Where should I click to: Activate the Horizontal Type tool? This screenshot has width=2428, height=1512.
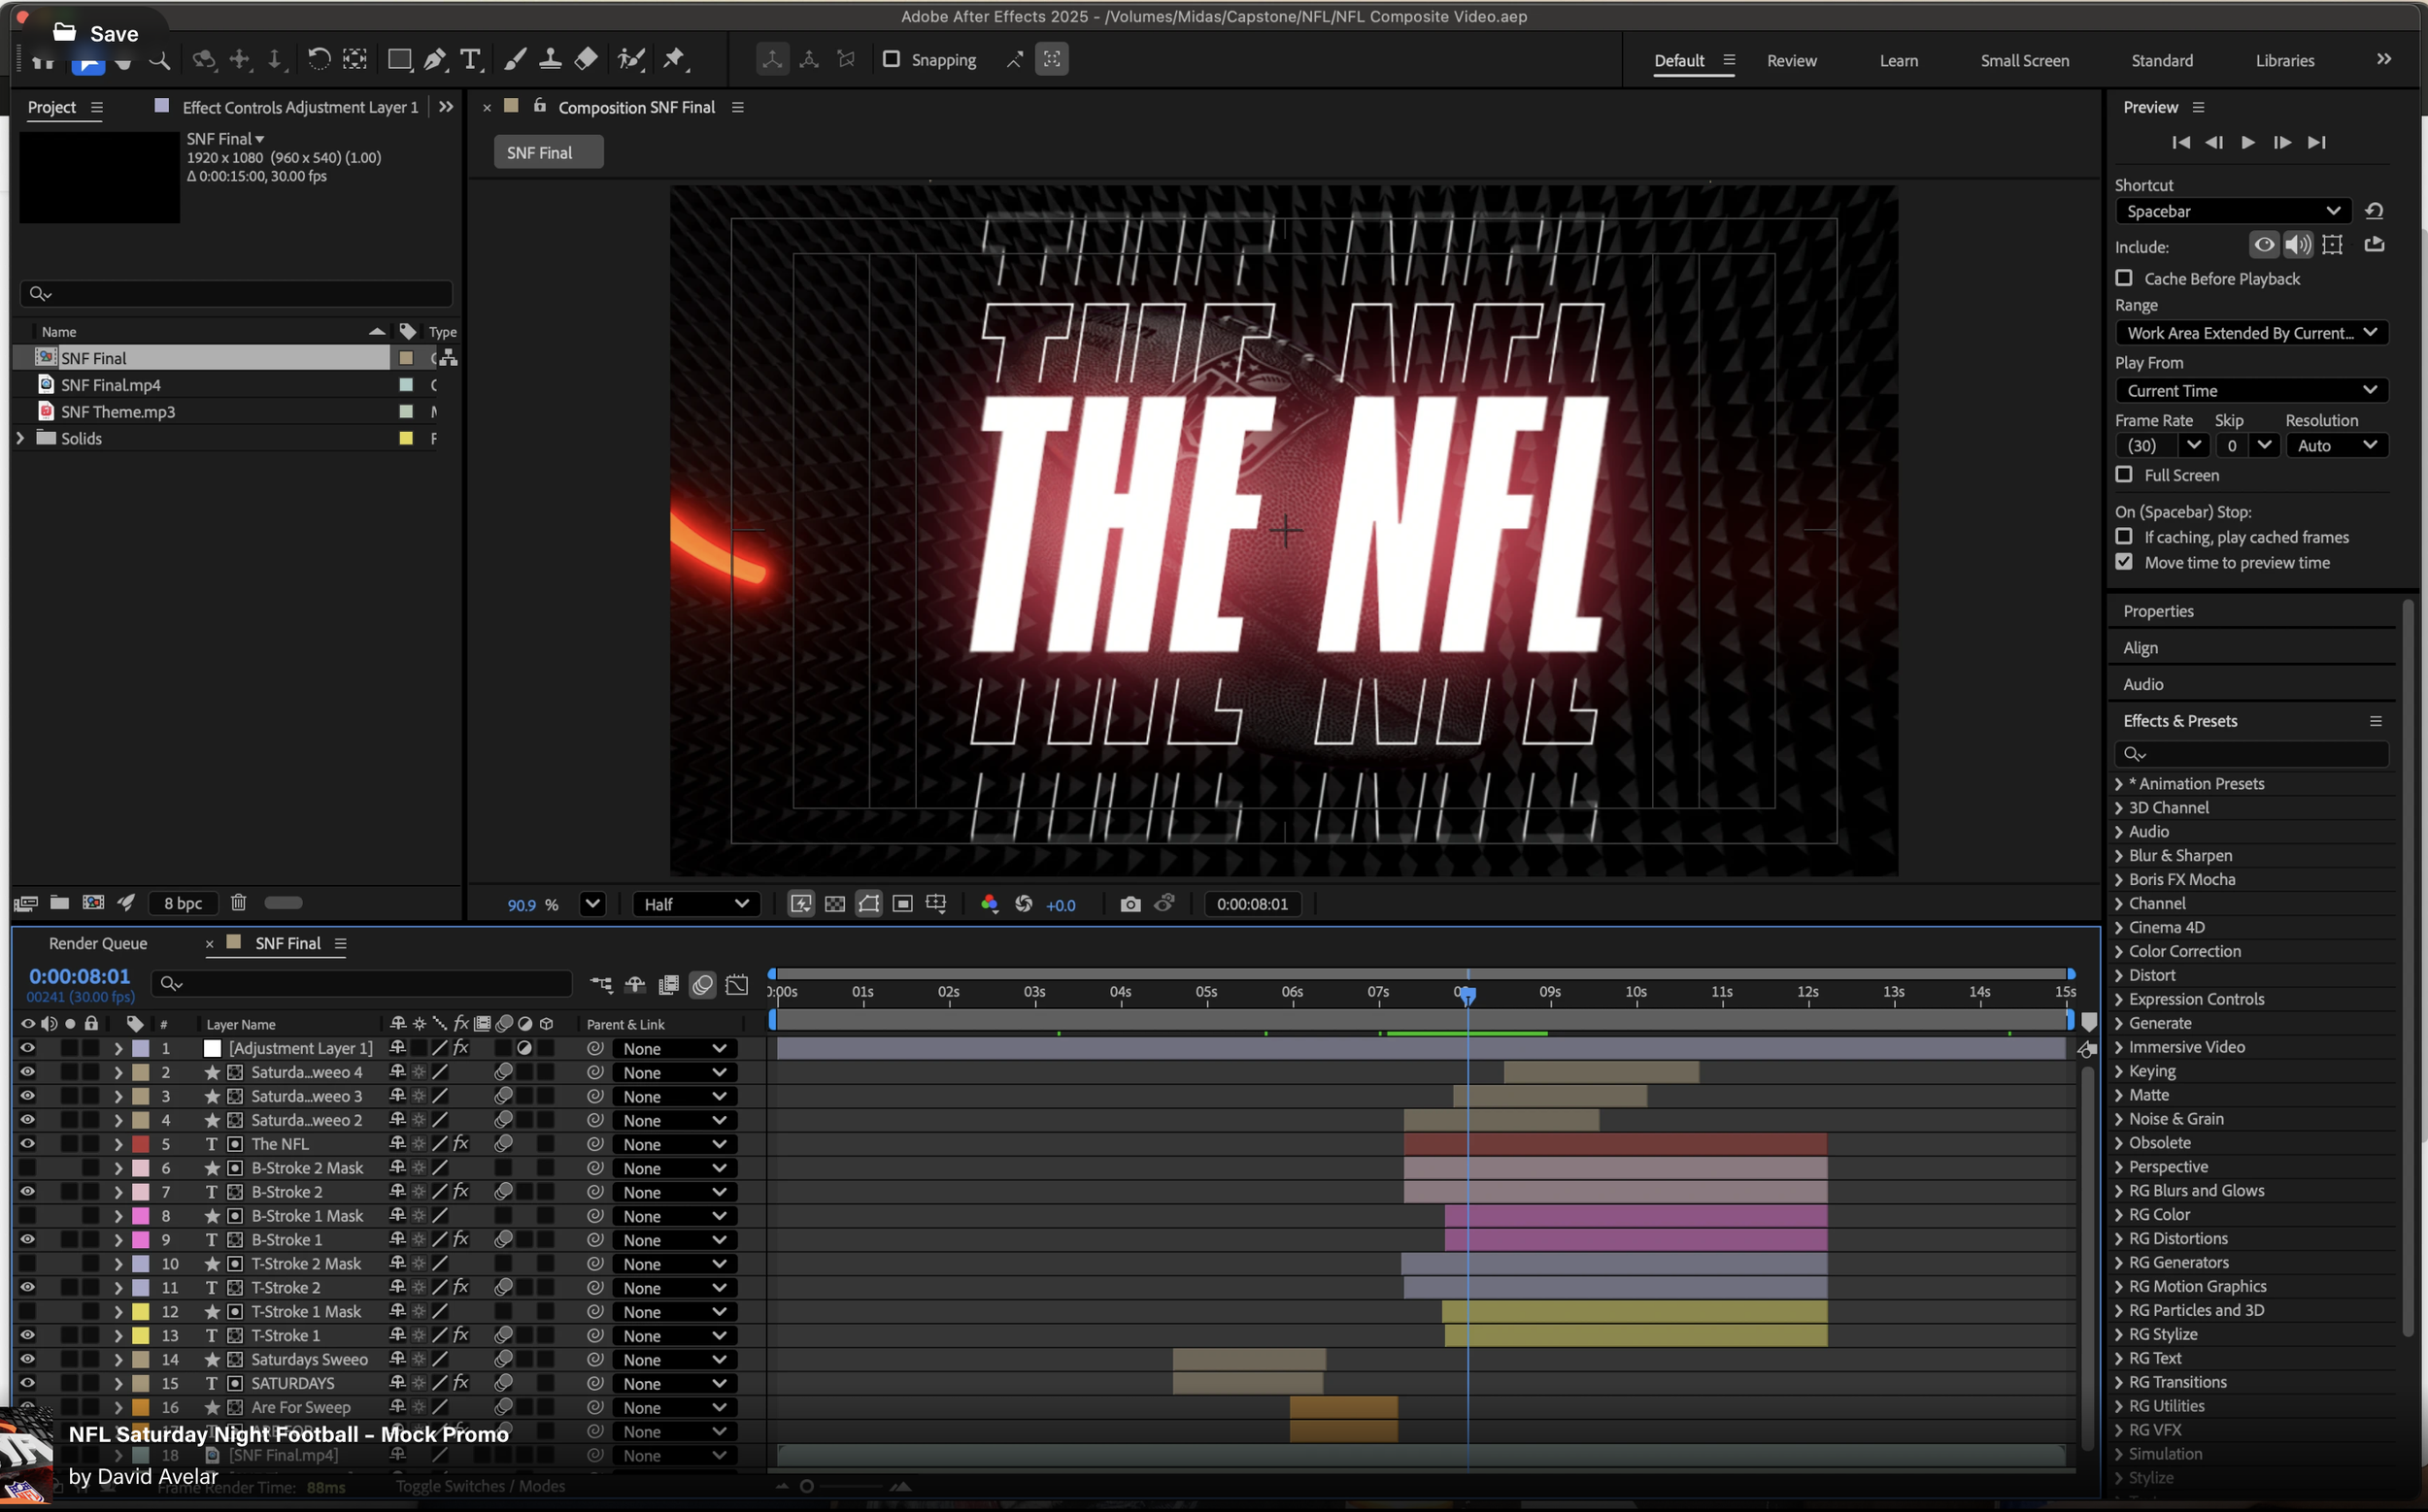[x=470, y=60]
